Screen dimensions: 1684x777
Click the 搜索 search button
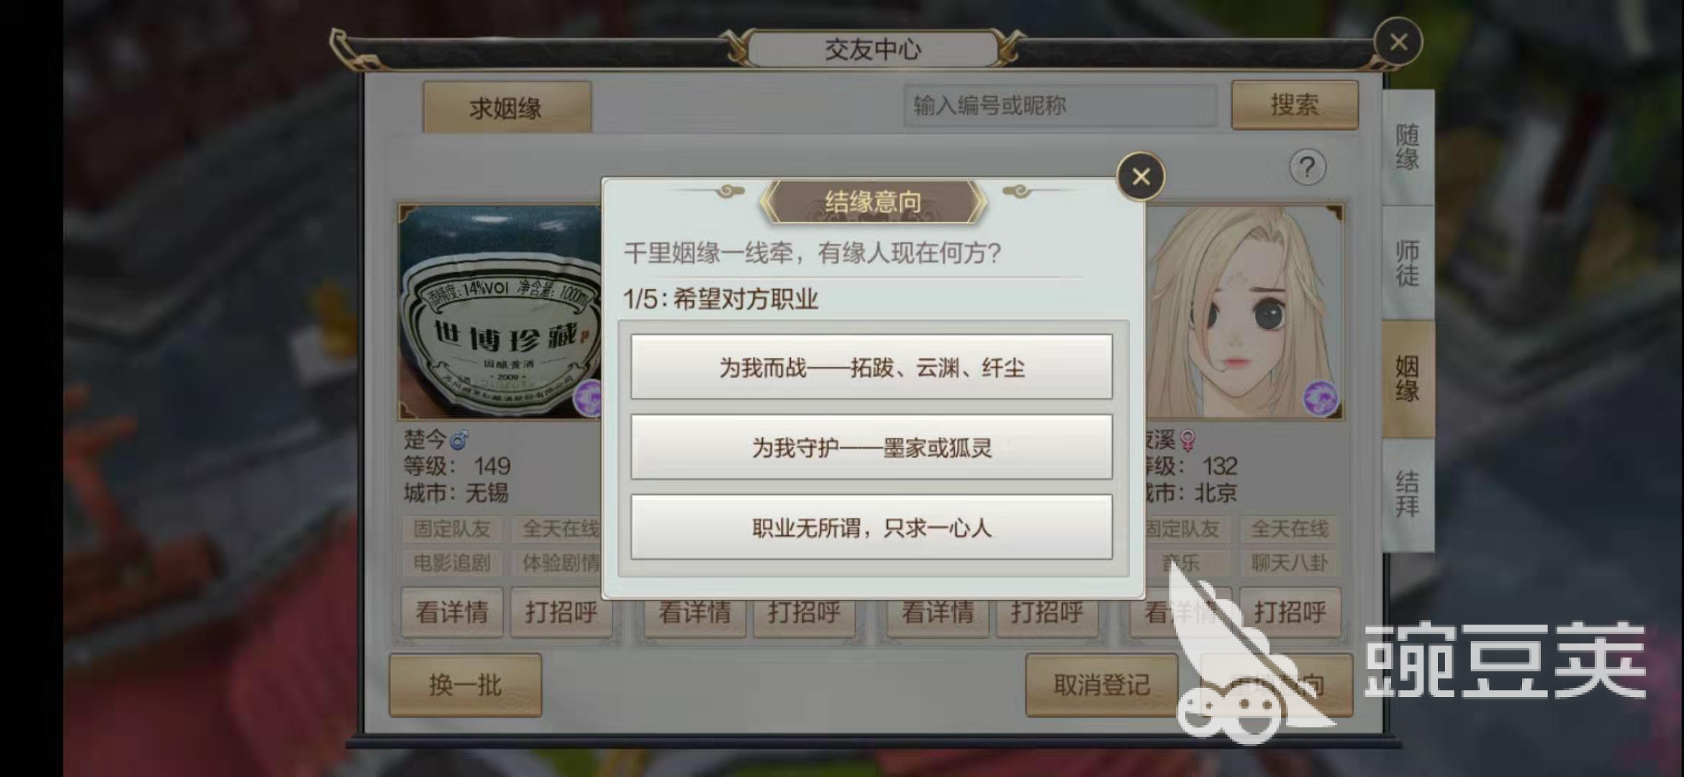pyautogui.click(x=1295, y=105)
